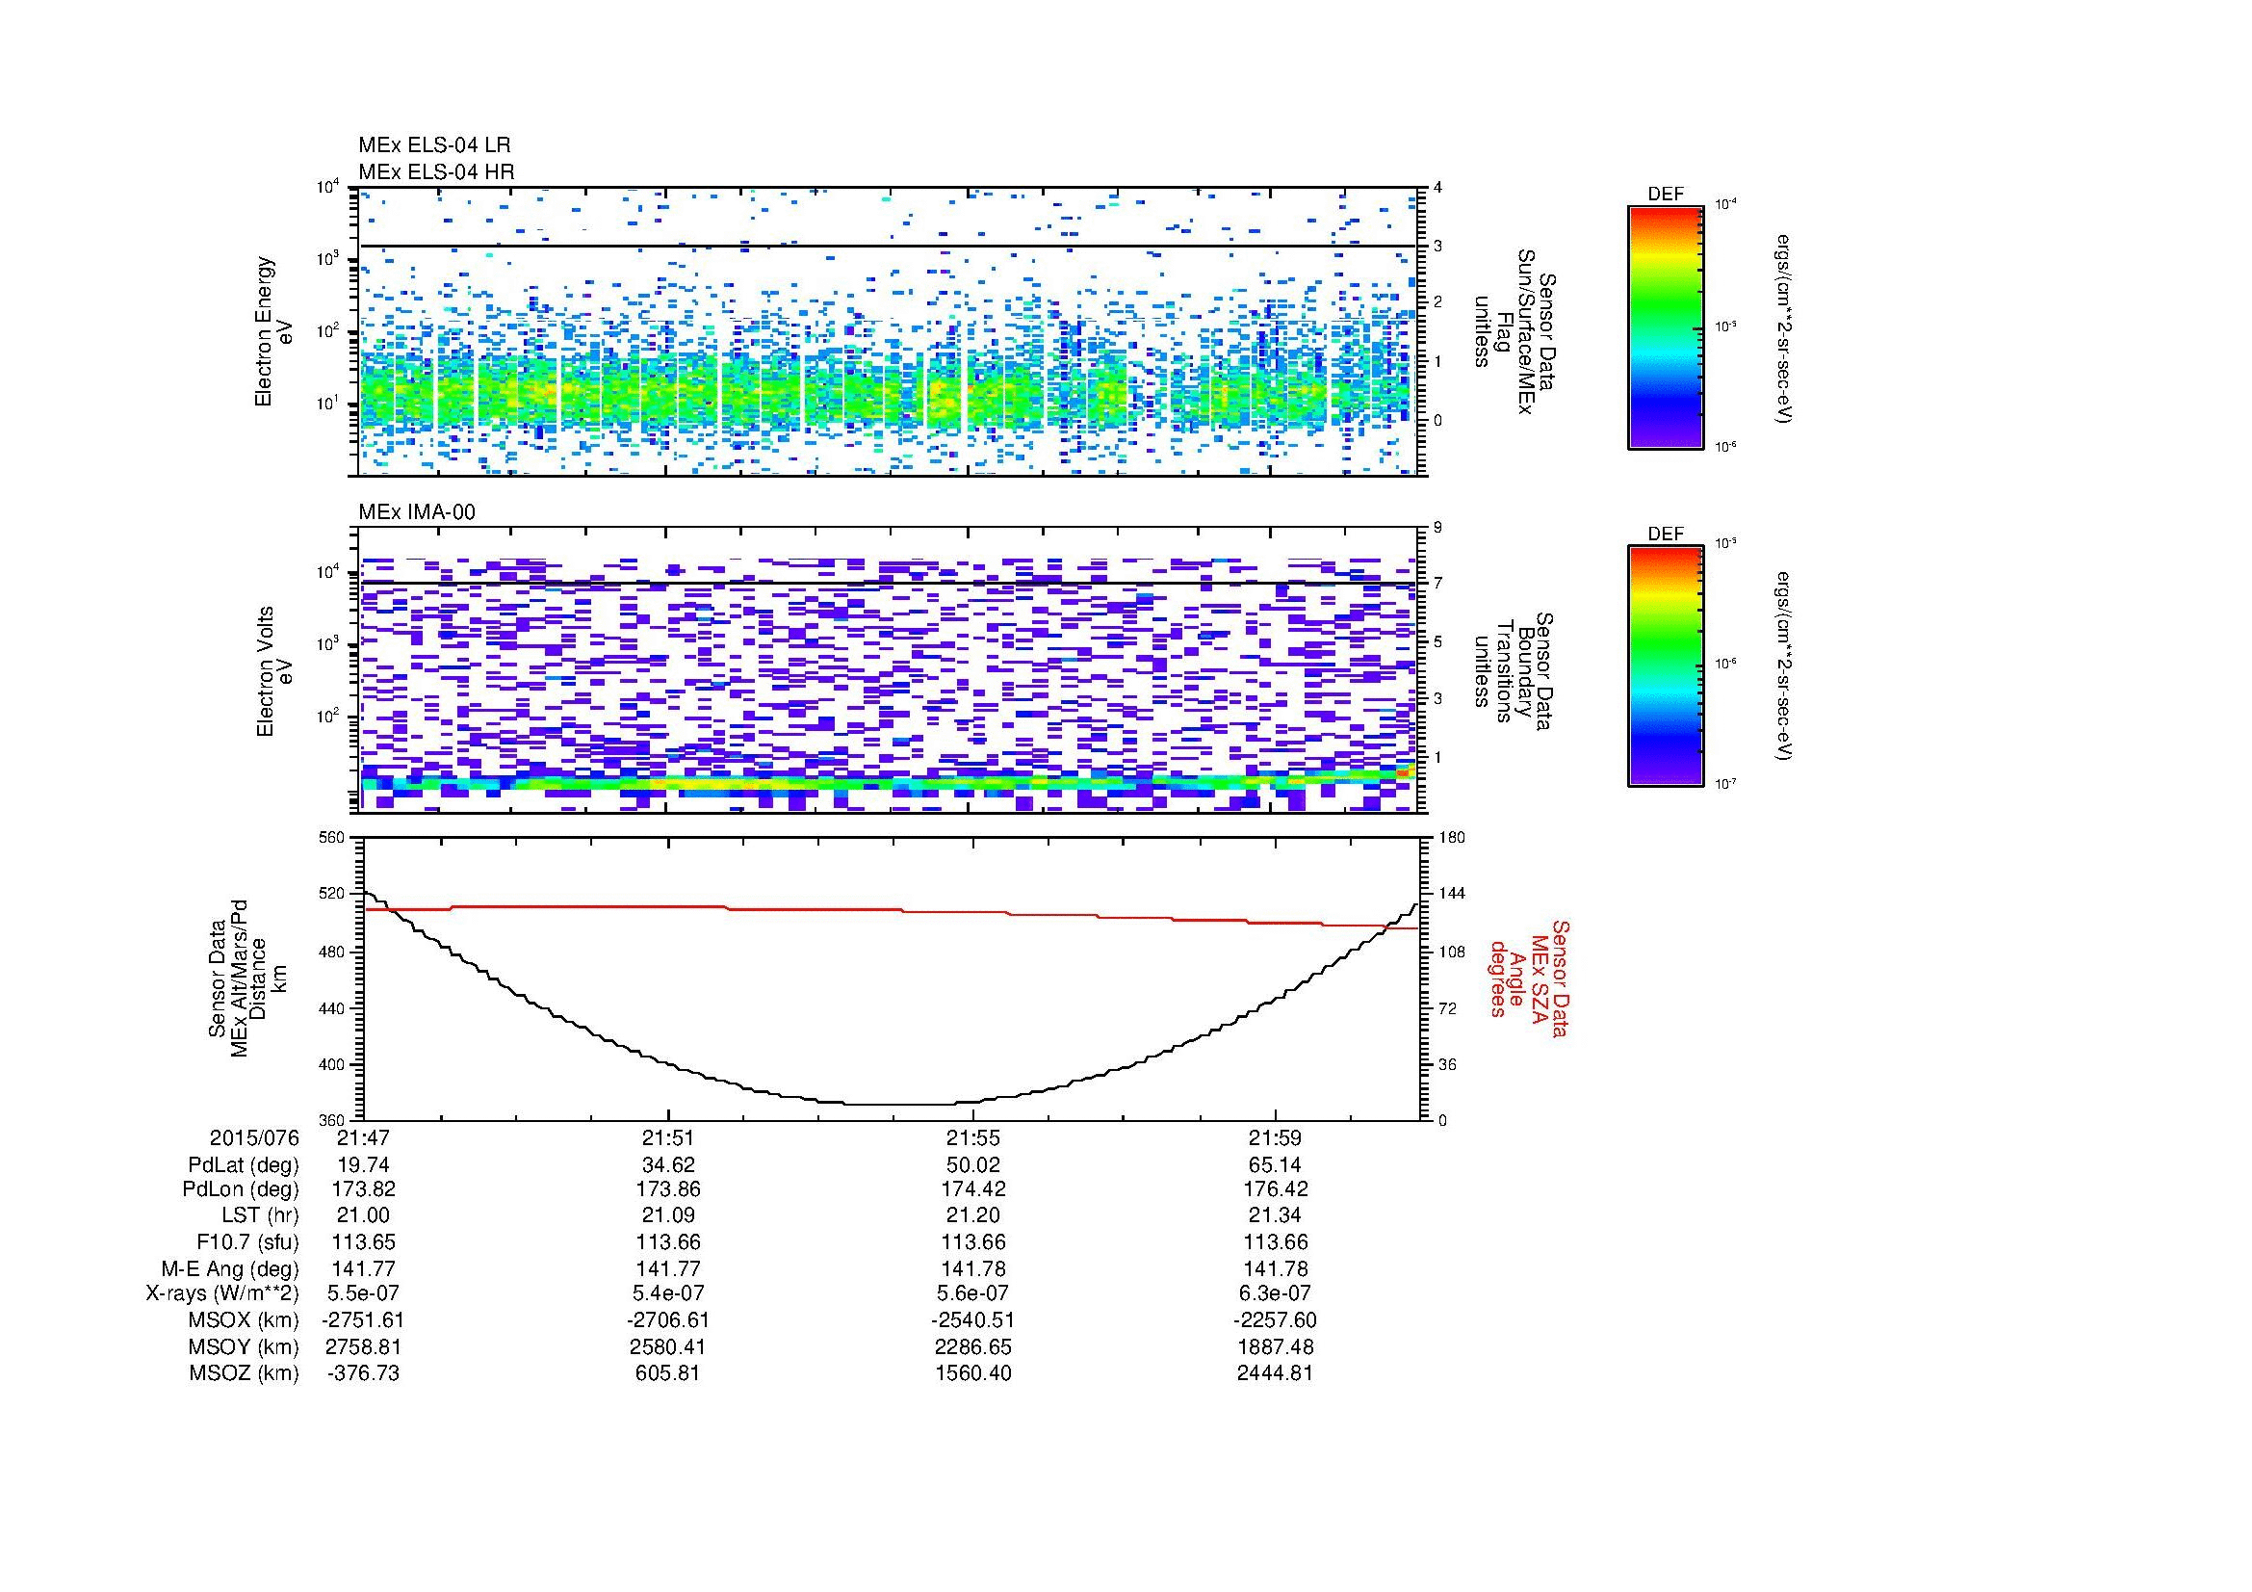This screenshot has width=2252, height=1592.
Task: Click the 'MSOY (km)' row label
Action: [246, 1346]
